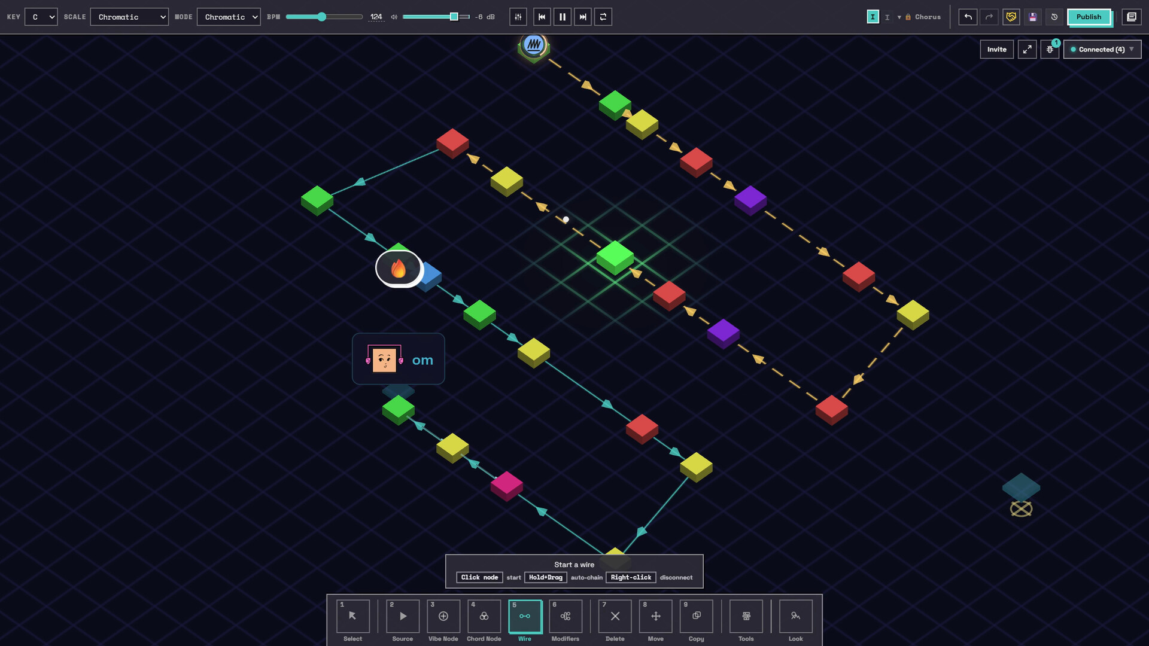Select the highlighted section I marker

[x=873, y=17]
